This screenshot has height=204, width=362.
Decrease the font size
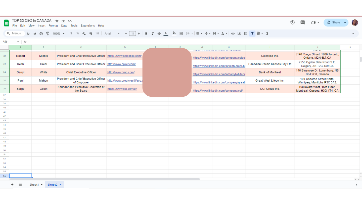[126, 33]
